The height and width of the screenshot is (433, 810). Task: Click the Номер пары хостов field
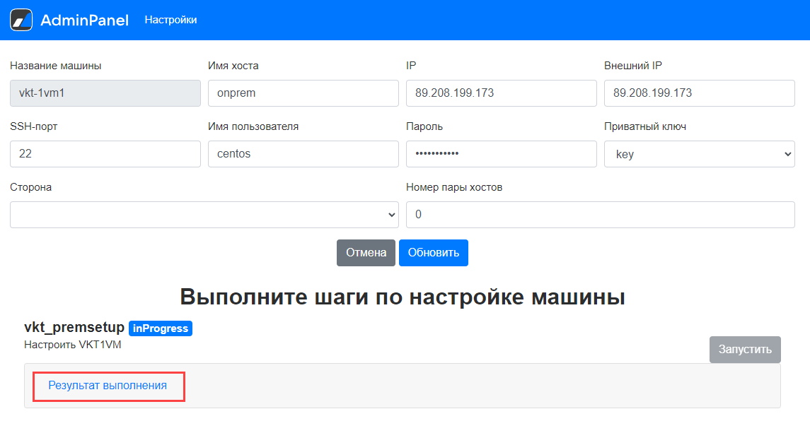tap(600, 215)
